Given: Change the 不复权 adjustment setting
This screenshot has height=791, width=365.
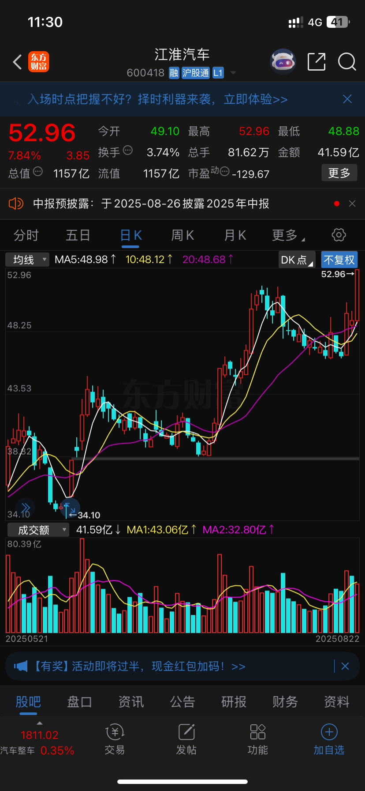Looking at the screenshot, I should tap(339, 260).
